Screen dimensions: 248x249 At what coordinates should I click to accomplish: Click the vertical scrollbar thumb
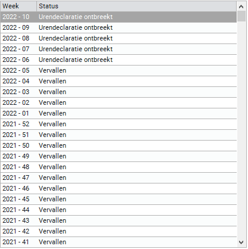(x=241, y=16)
